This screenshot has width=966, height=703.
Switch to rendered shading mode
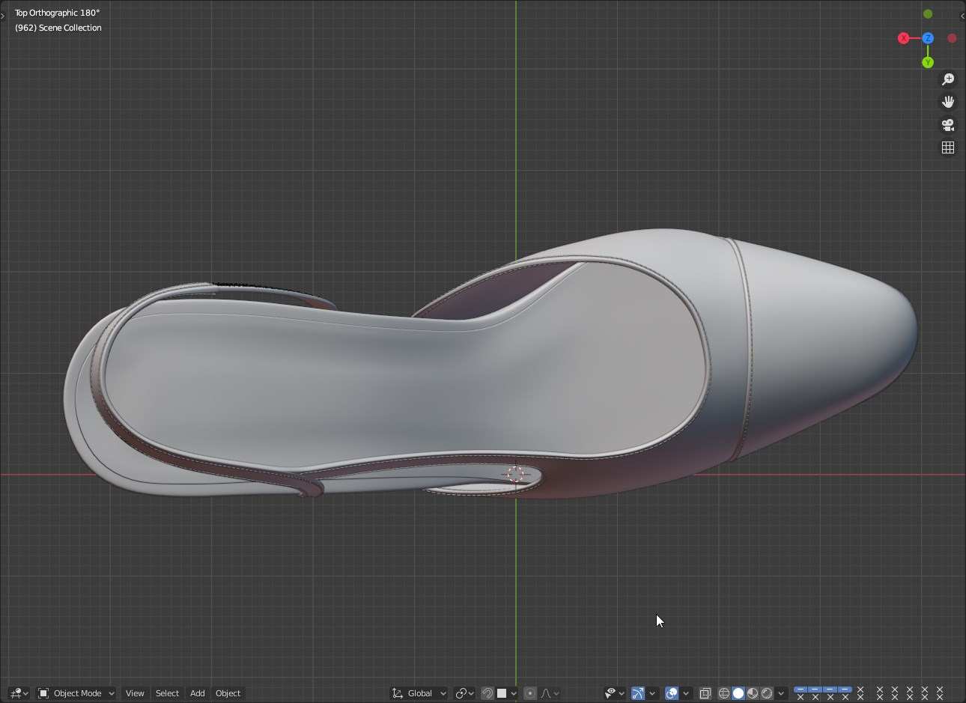coord(767,693)
